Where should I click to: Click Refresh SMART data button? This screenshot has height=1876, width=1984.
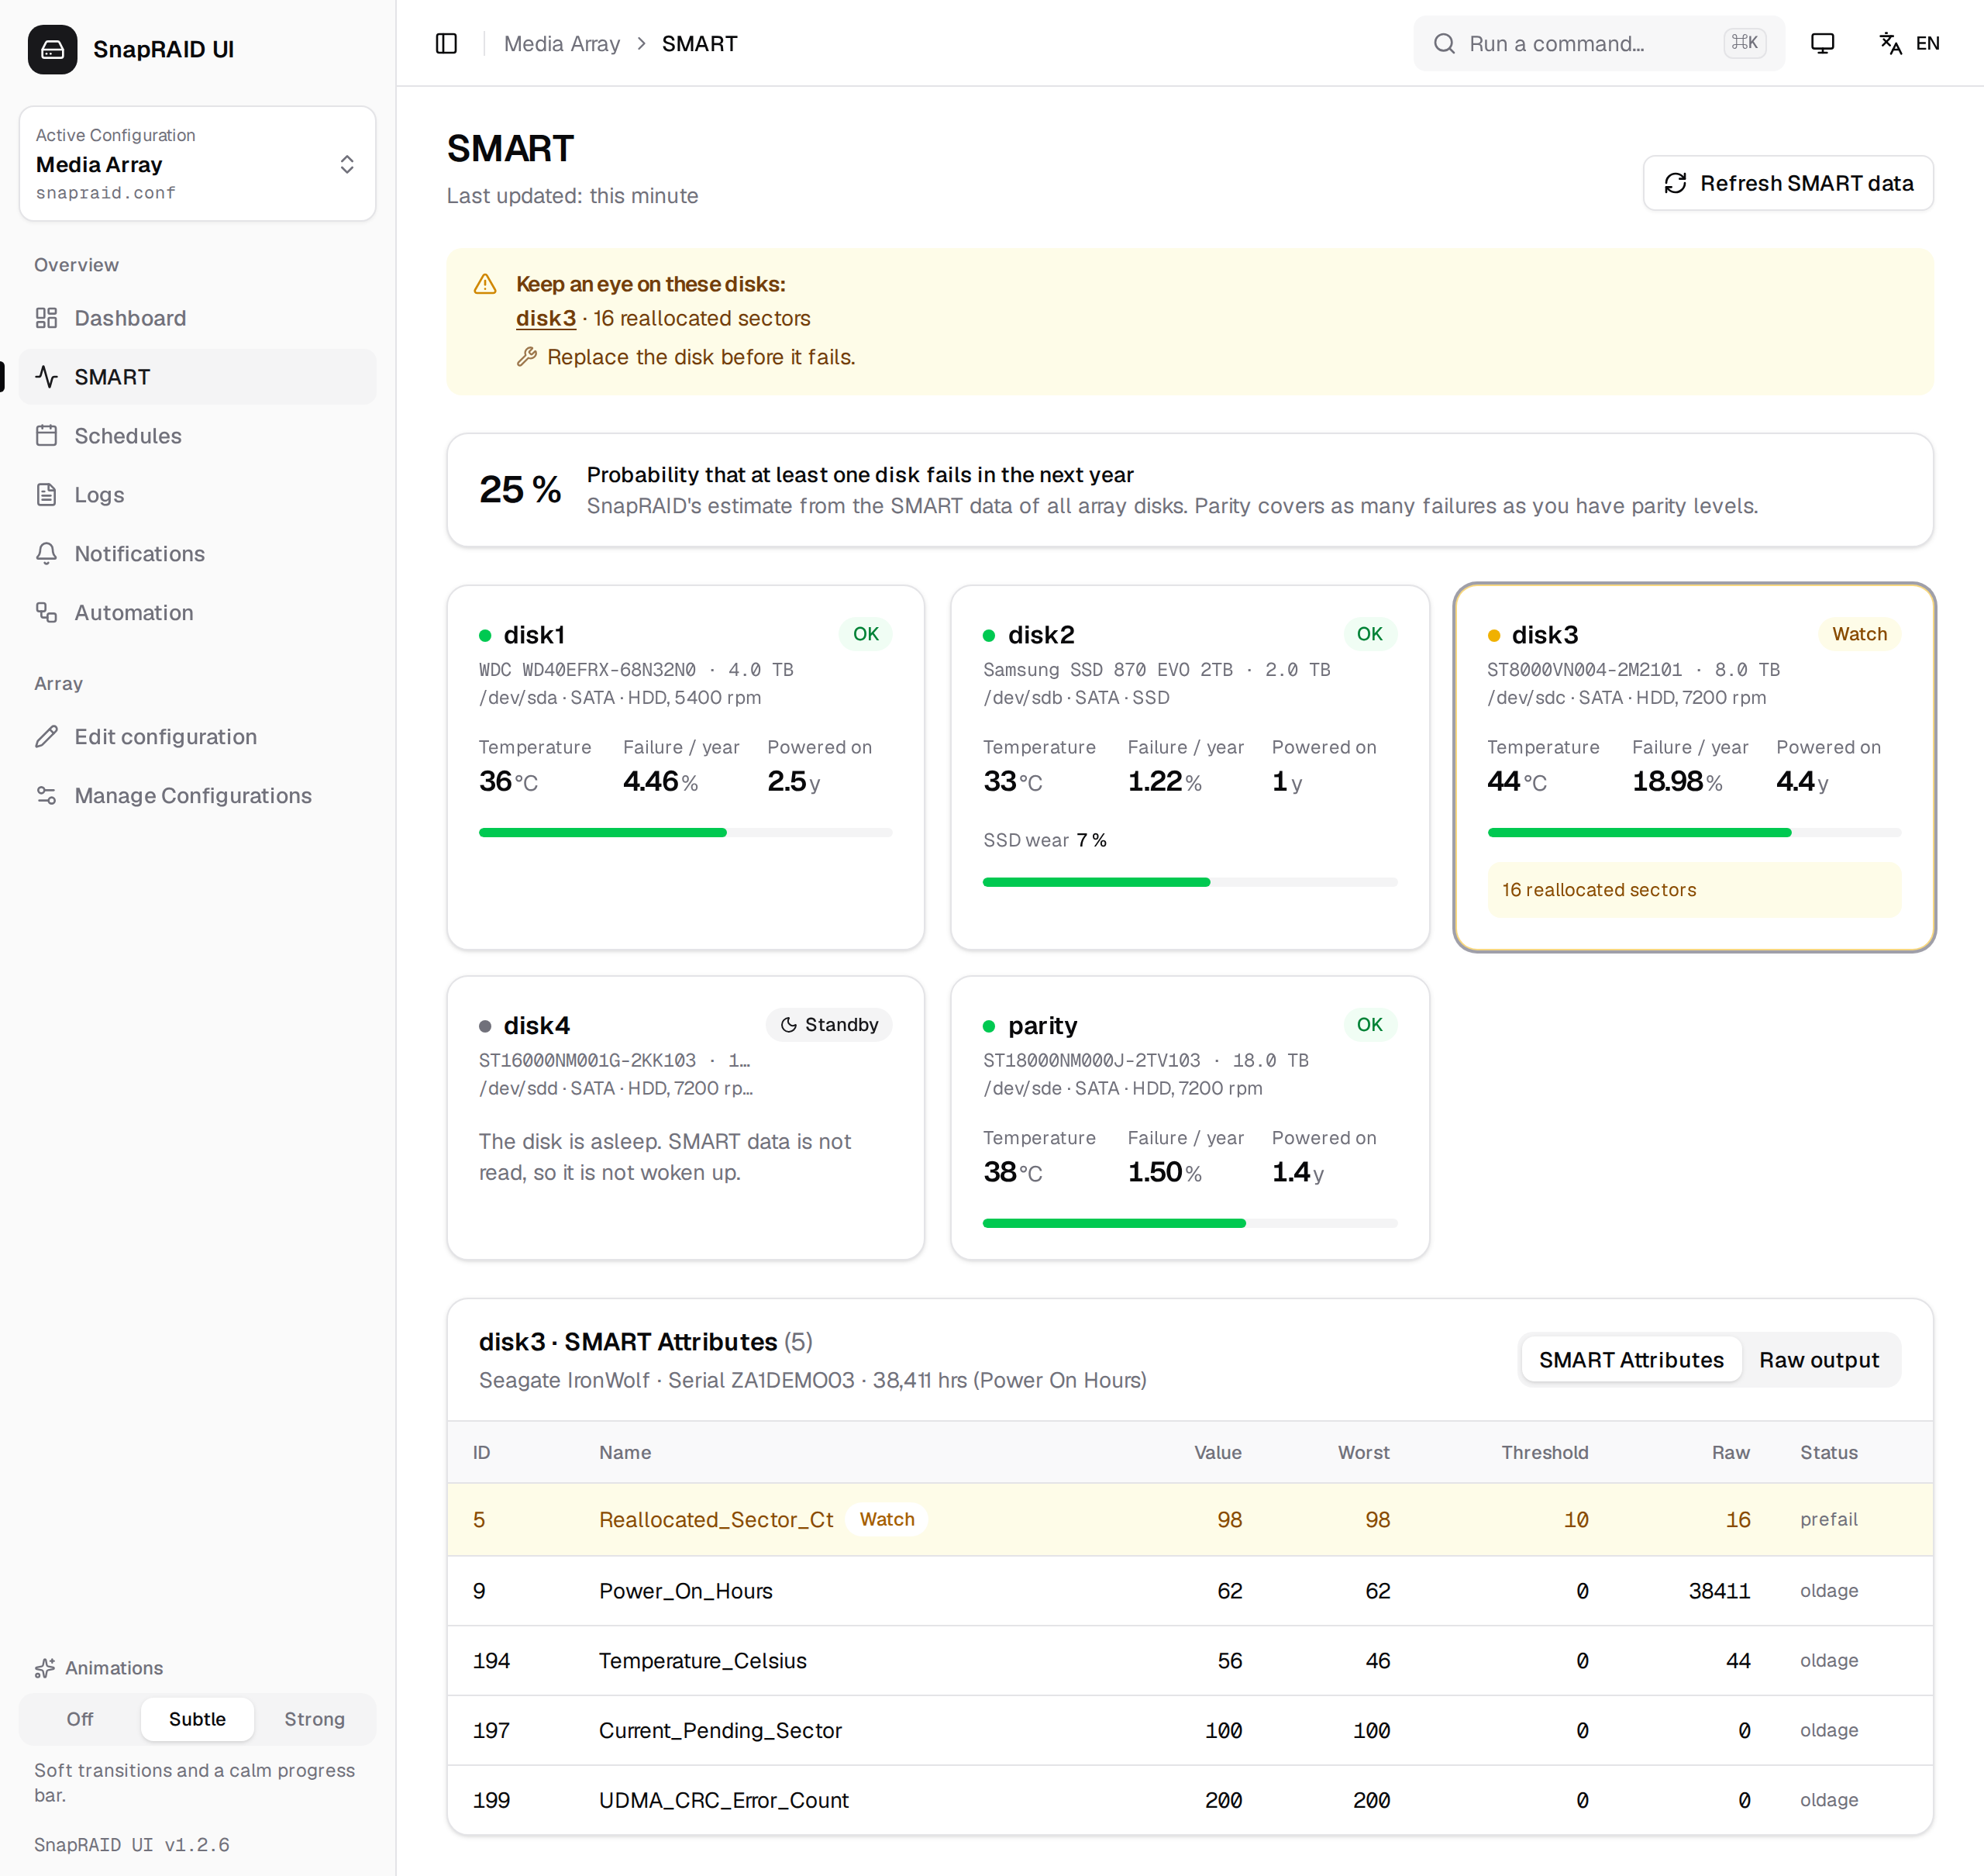[1788, 183]
